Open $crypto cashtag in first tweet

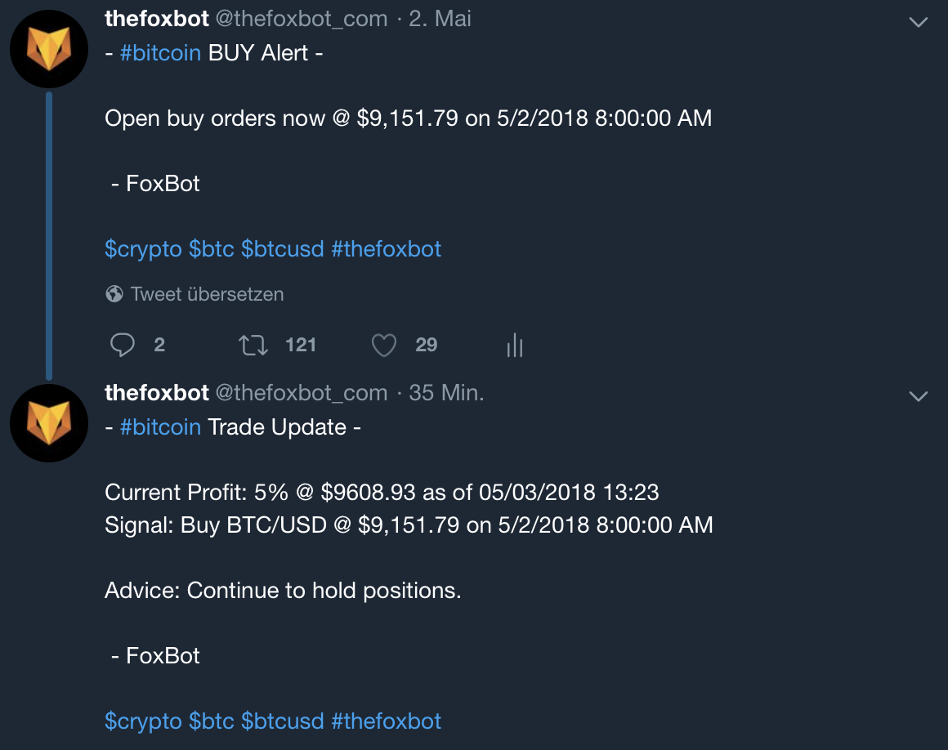click(x=143, y=250)
